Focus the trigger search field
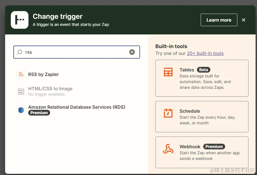Screen dimensions: 257x175 coord(77,52)
